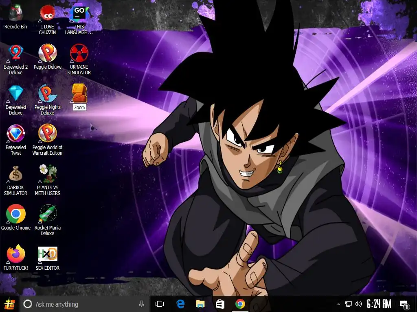Open network status tray icon
The height and width of the screenshot is (312, 417).
tap(349, 304)
